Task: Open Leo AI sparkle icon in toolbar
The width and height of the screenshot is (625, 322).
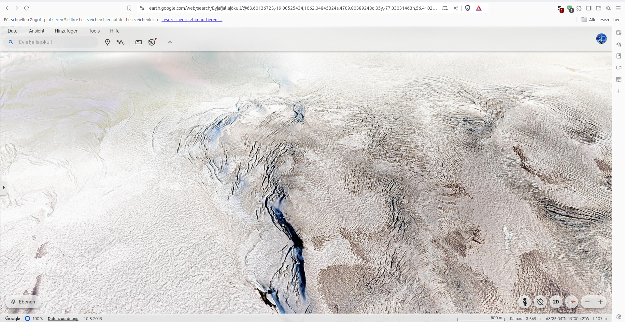Action: pyautogui.click(x=608, y=8)
